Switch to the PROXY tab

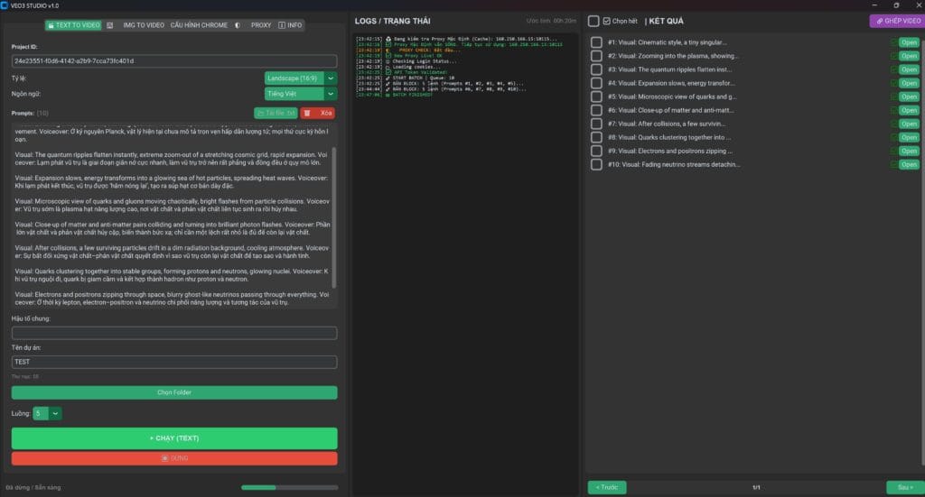point(261,25)
